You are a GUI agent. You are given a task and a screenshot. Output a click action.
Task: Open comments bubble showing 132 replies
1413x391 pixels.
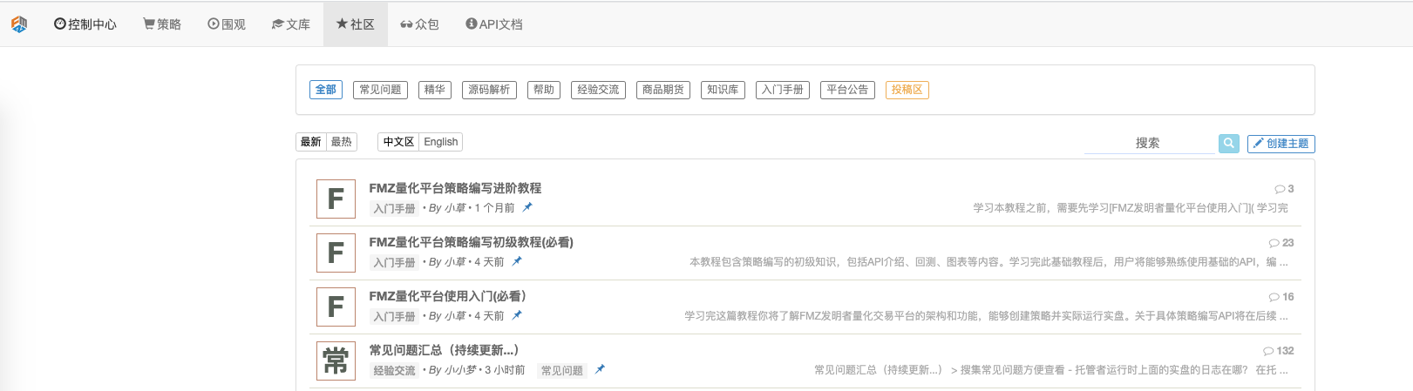pos(1268,351)
